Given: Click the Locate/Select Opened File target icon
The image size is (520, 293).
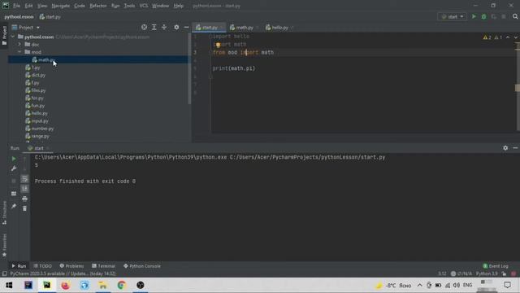Looking at the screenshot, I should click(x=144, y=27).
